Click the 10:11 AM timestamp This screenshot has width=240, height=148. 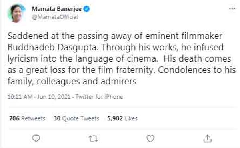pyautogui.click(x=20, y=97)
